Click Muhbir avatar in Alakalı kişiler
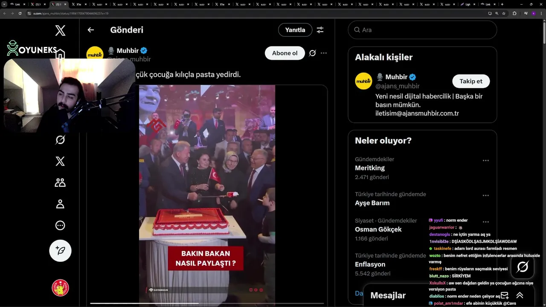This screenshot has height=307, width=546. 364,81
